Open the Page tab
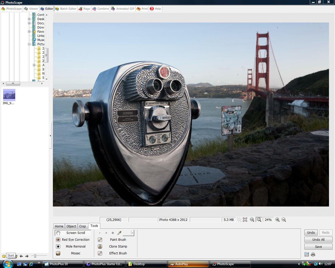 (x=84, y=9)
